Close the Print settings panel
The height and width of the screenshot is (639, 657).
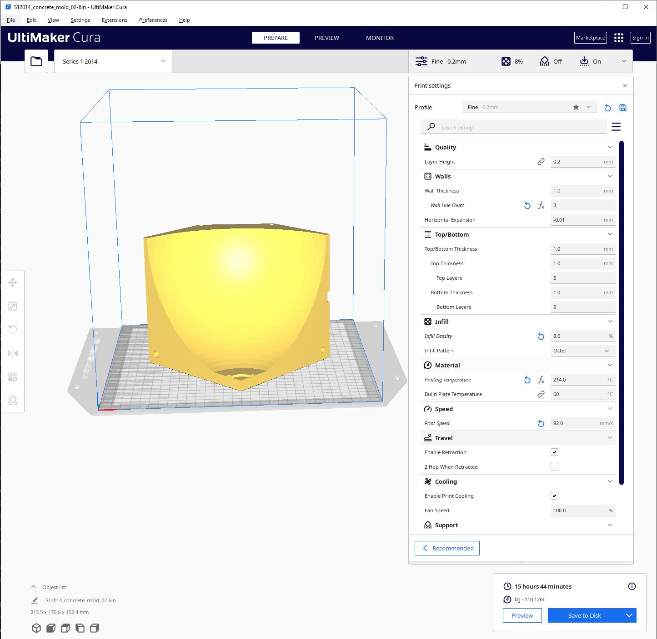click(x=625, y=85)
